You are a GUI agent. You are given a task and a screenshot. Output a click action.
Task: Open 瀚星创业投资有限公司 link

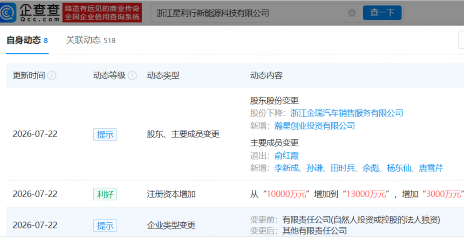pos(314,126)
